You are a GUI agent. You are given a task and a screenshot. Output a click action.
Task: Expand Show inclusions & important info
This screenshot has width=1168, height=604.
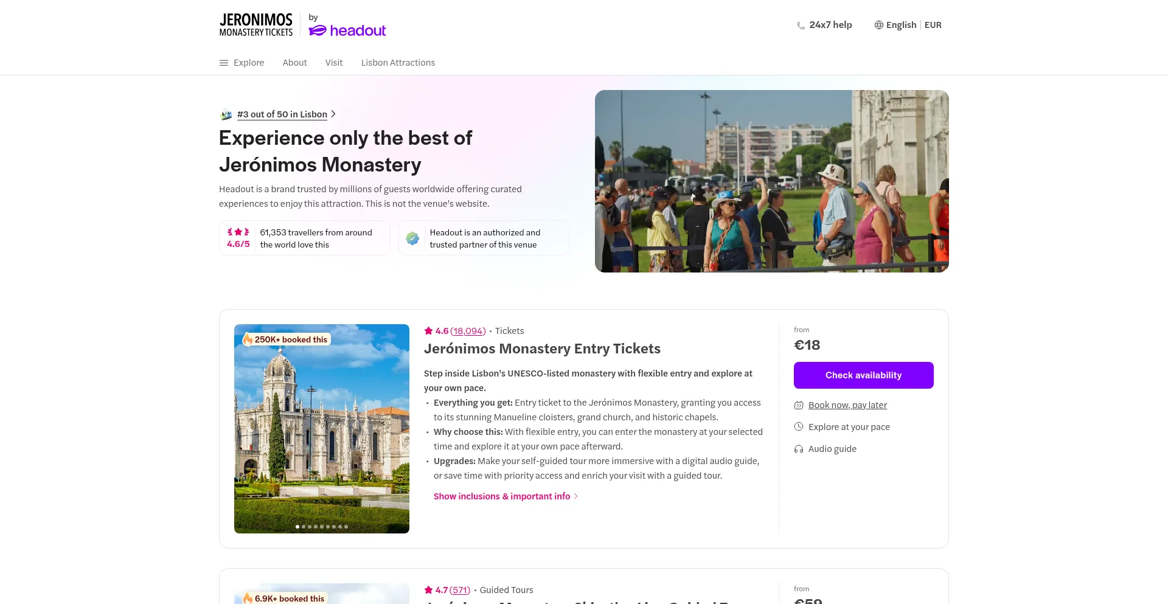point(506,496)
